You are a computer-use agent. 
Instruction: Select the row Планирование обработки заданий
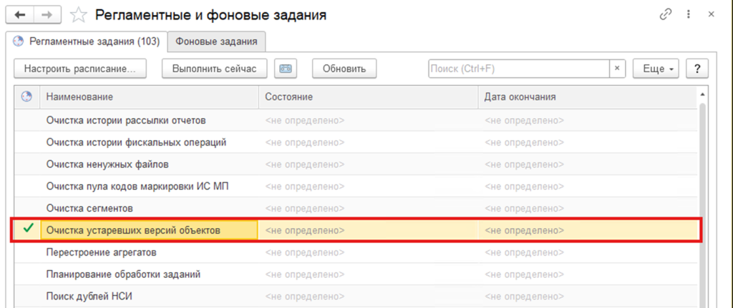tap(356, 274)
